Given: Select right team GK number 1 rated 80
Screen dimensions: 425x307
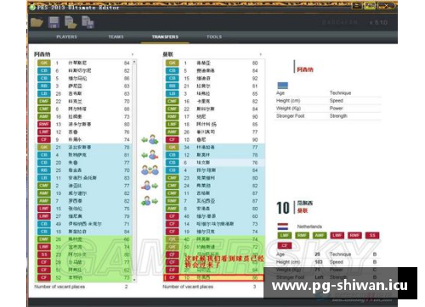Looking at the screenshot, I should [214, 63].
